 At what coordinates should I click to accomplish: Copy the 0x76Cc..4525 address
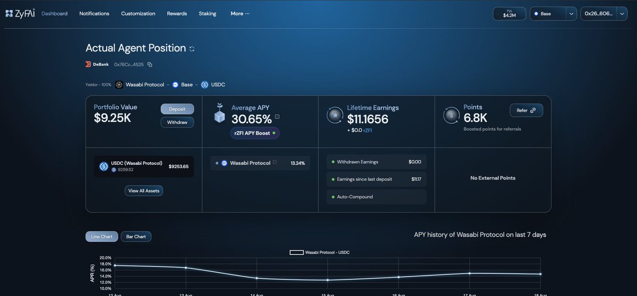click(150, 65)
